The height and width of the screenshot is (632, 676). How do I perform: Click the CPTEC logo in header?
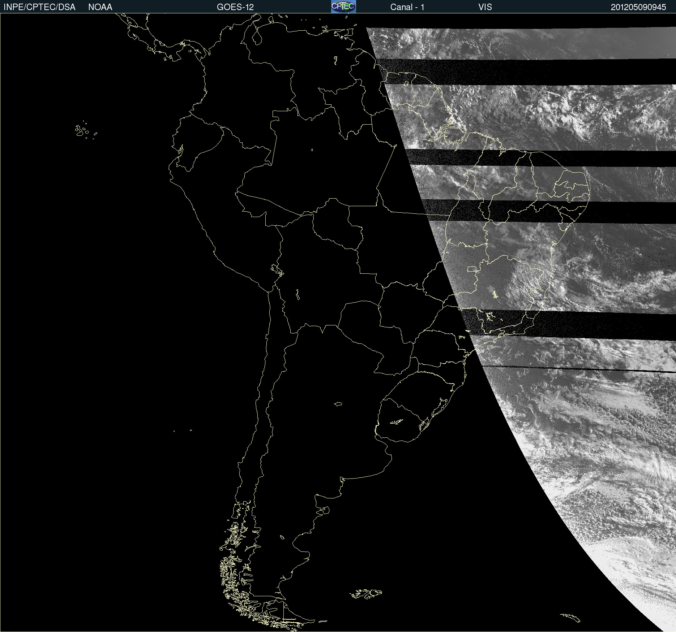[343, 7]
